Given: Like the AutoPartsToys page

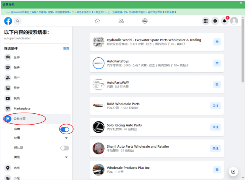Looking at the screenshot, I should [217, 63].
